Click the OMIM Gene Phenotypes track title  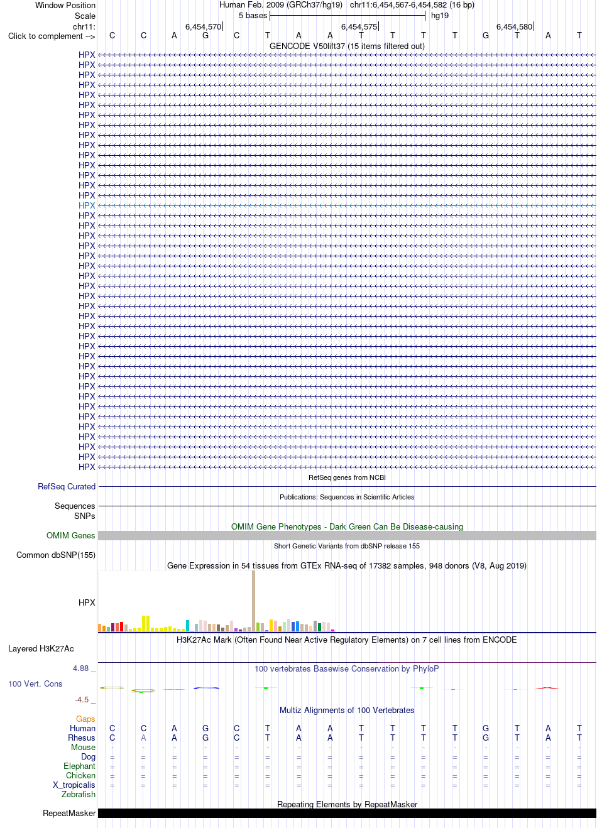pyautogui.click(x=347, y=526)
